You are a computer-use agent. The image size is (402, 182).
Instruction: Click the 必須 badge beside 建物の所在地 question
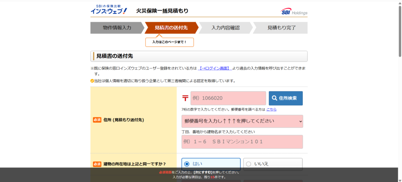coord(97,164)
